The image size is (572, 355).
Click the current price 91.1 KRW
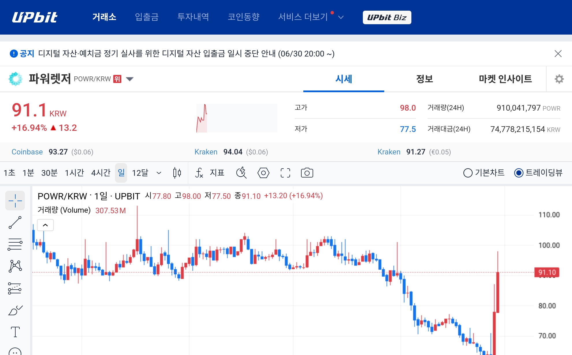point(39,110)
